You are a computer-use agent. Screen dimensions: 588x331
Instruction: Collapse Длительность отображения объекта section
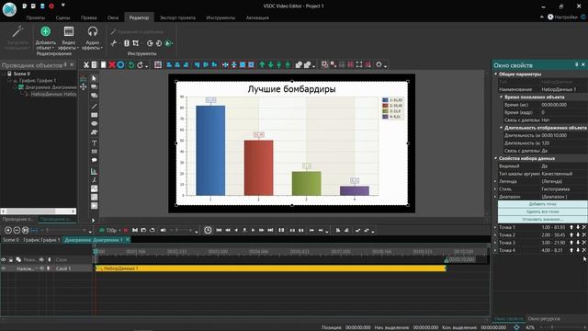pyautogui.click(x=502, y=128)
